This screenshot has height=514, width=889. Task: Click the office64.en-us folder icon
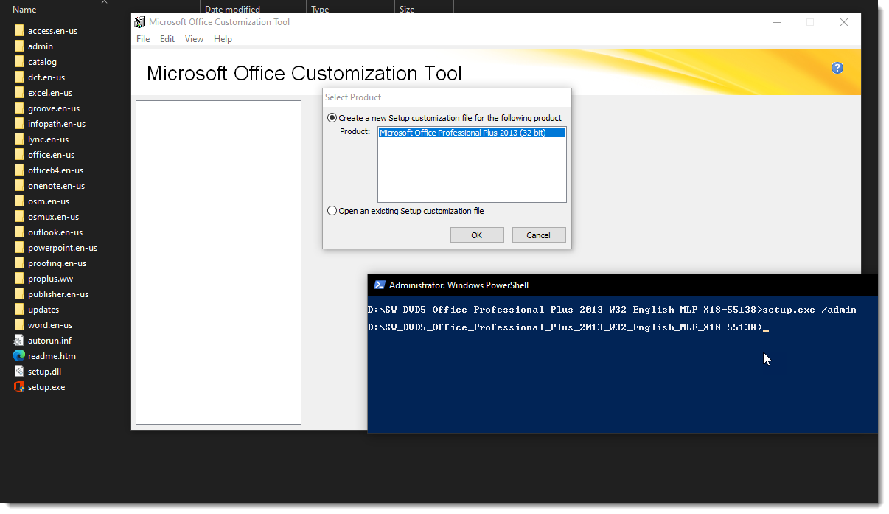[19, 170]
